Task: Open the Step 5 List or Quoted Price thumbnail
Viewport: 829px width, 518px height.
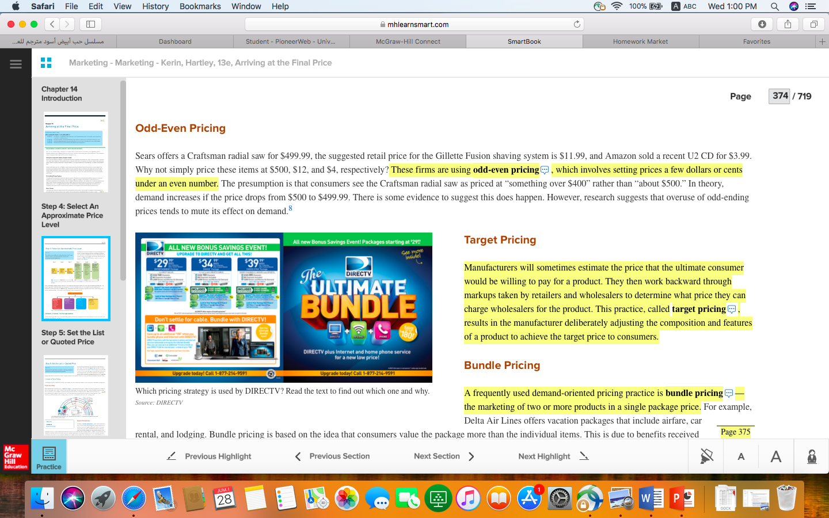Action: point(75,395)
